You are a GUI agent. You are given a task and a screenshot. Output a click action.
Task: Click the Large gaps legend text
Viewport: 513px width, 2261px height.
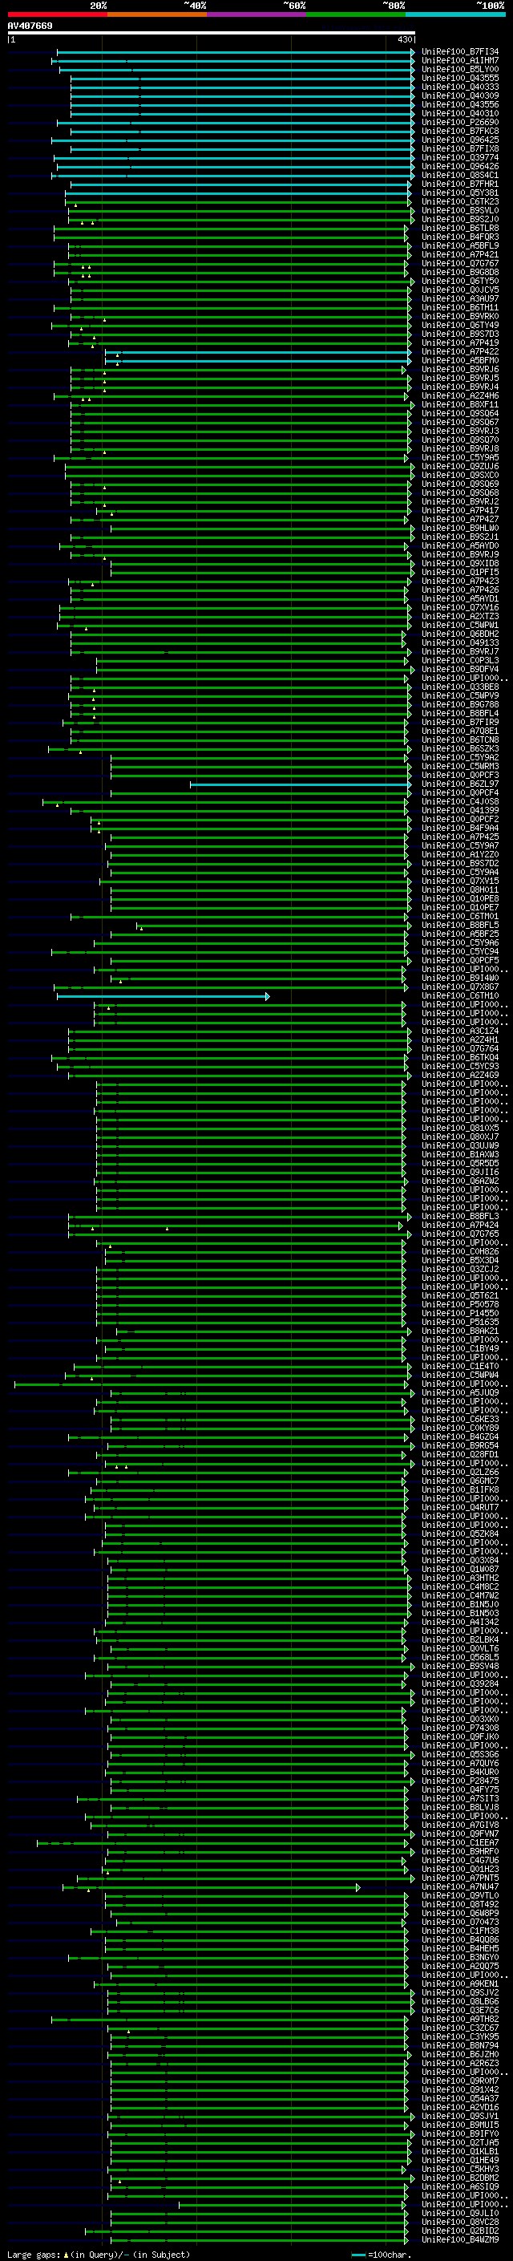pyautogui.click(x=99, y=2255)
